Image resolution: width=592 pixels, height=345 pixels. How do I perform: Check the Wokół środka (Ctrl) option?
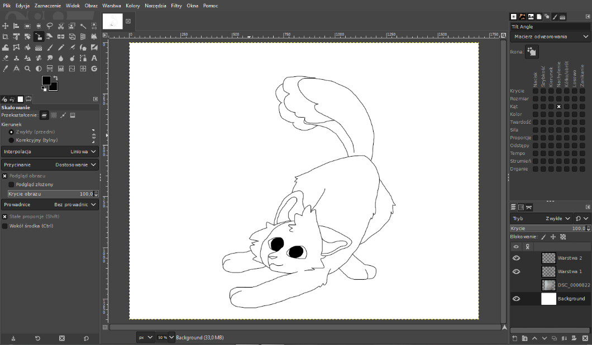coord(5,226)
